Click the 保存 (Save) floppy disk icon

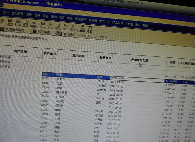(43, 25)
